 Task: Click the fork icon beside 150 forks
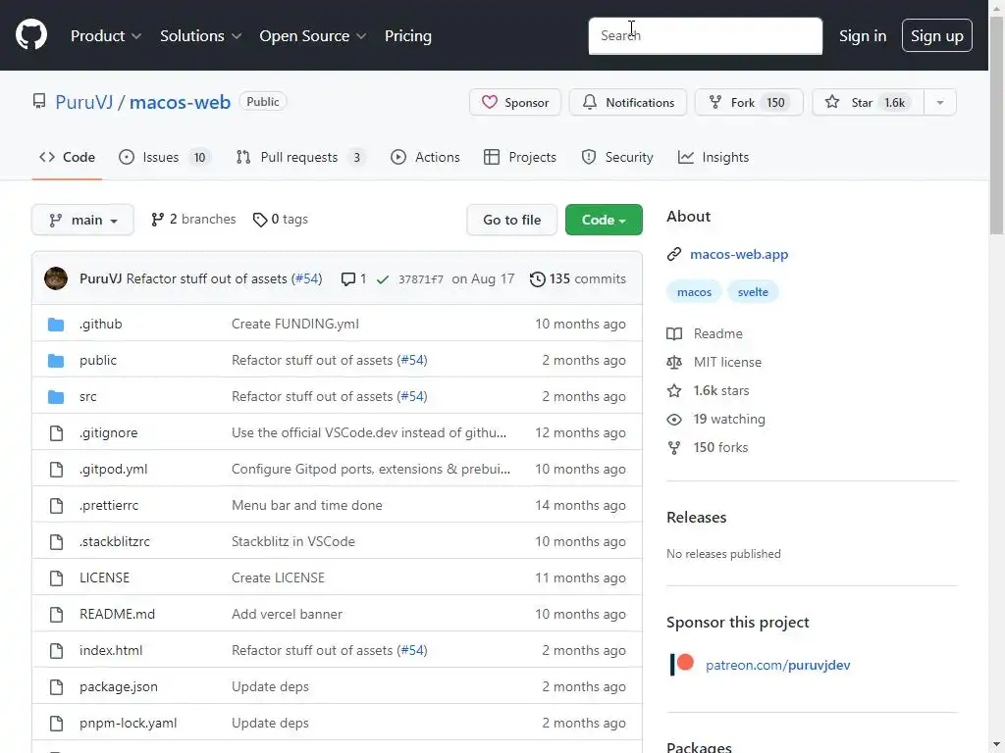(x=674, y=447)
